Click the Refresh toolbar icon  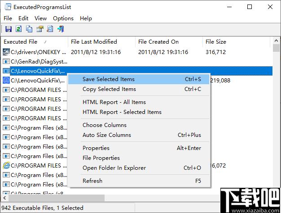click(x=19, y=29)
